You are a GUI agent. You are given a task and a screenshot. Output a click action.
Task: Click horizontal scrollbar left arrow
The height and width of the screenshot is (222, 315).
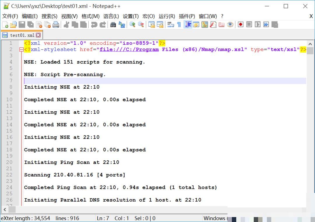tap(5, 210)
